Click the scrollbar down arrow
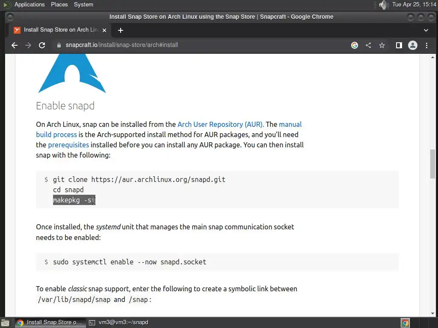The height and width of the screenshot is (328, 438). (432, 313)
